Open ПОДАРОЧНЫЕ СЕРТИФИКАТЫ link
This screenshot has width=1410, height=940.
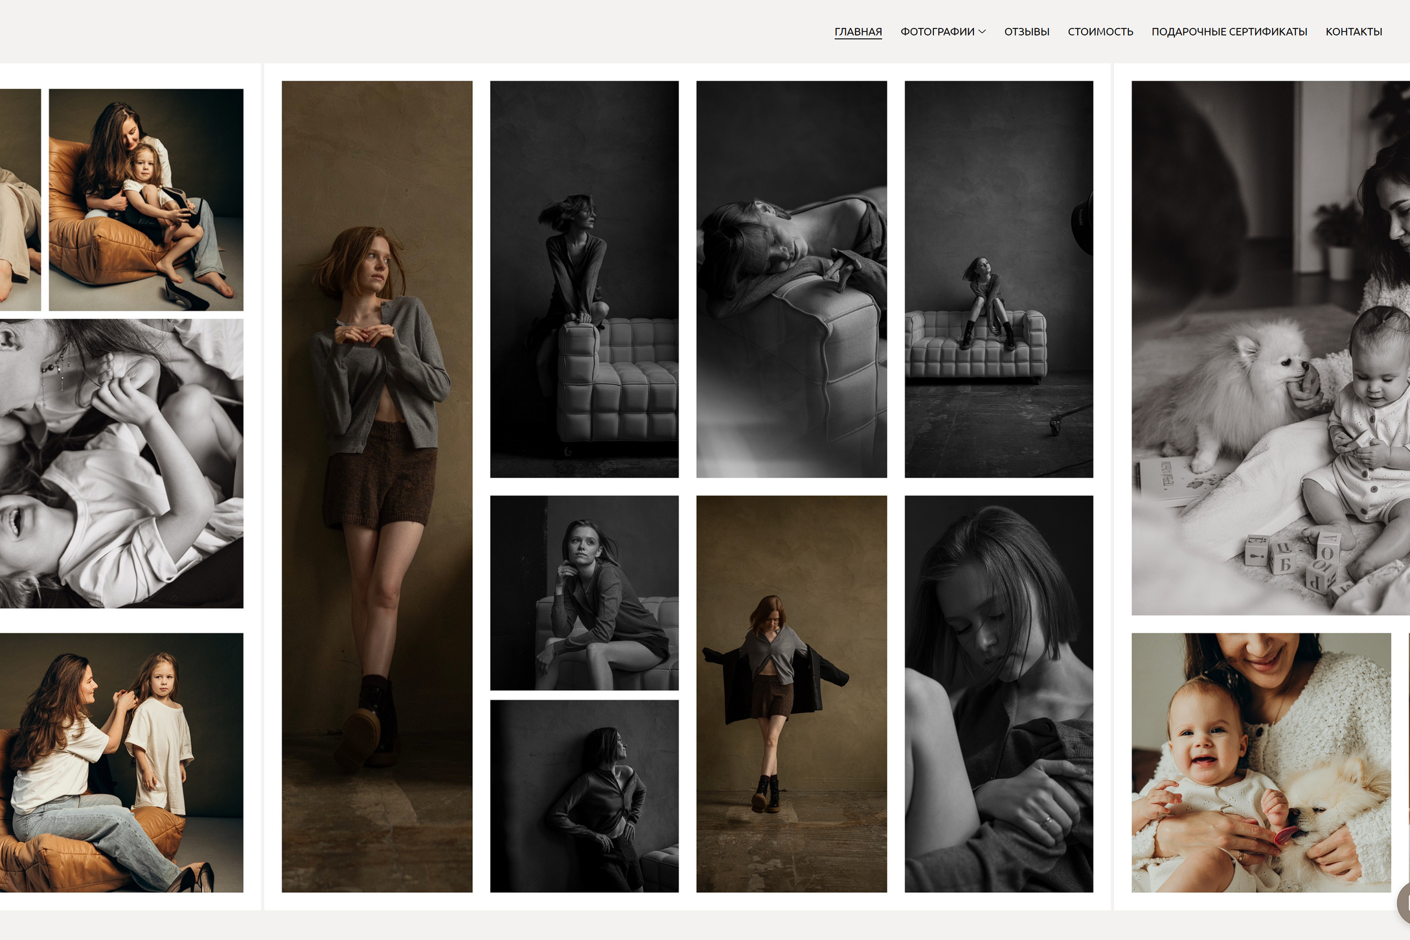click(x=1229, y=32)
